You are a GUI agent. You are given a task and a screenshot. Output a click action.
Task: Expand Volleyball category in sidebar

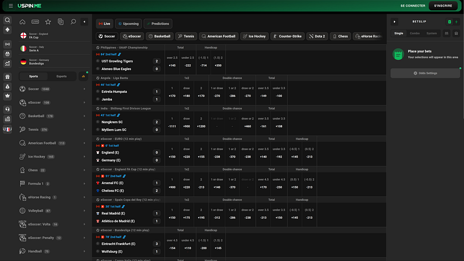click(54, 210)
